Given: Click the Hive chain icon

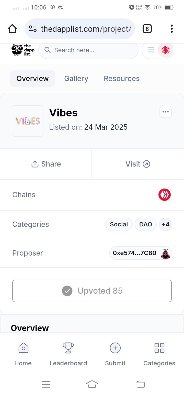Looking at the screenshot, I should pyautogui.click(x=165, y=195).
